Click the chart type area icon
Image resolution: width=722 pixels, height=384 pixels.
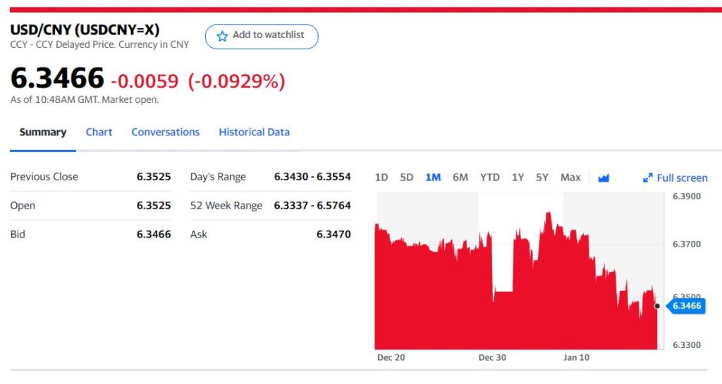coord(604,178)
